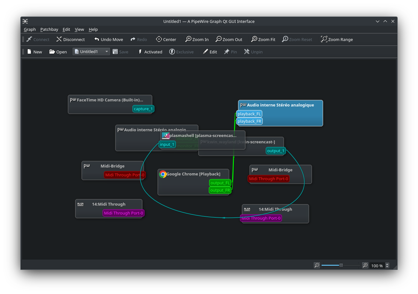Toggle the Activated patchbay option
Image resolution: width=418 pixels, height=294 pixels.
pos(150,52)
